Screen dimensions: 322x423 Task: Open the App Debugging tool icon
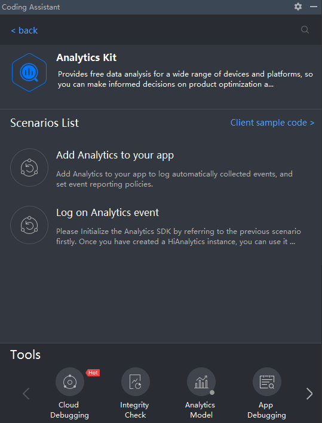[x=267, y=382]
